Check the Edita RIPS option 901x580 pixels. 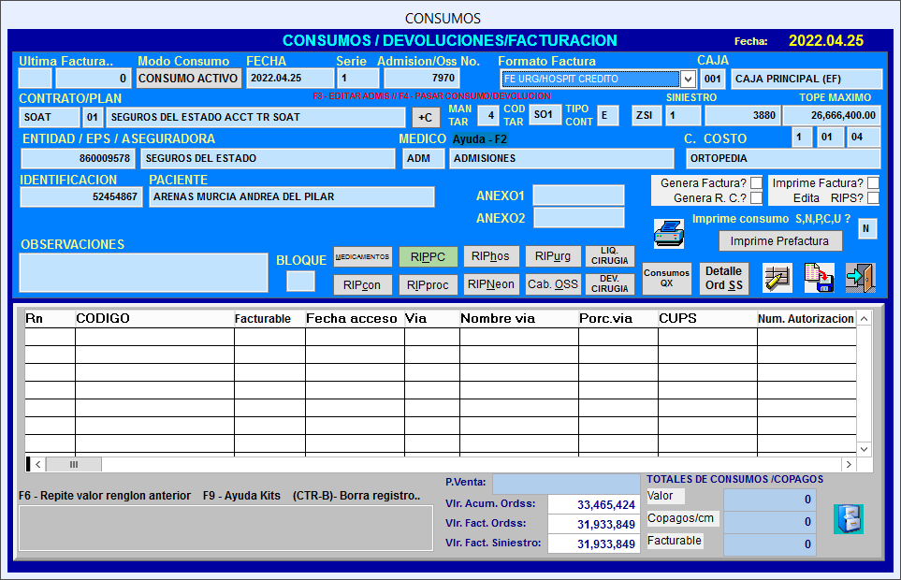point(873,198)
